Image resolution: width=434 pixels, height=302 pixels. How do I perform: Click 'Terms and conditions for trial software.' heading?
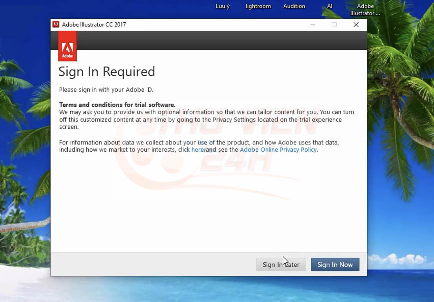(117, 105)
